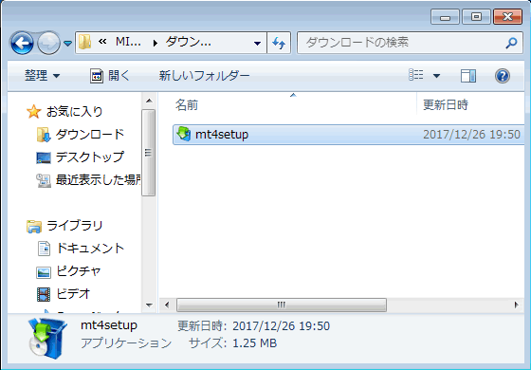The width and height of the screenshot is (531, 370).
Task: Click the お気に入り star icon
Action: (33, 112)
